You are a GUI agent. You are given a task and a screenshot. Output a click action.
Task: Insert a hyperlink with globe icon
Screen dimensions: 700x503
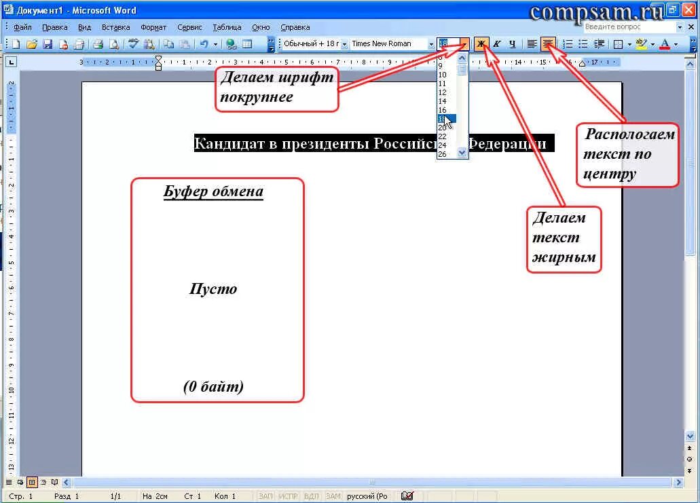coord(231,43)
